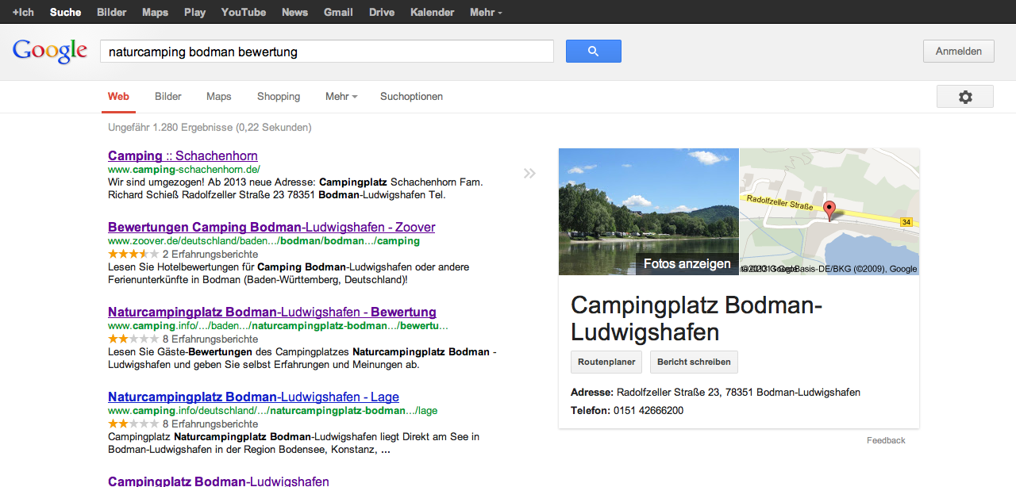
Task: Open Suchoptionen search tools
Action: point(411,97)
